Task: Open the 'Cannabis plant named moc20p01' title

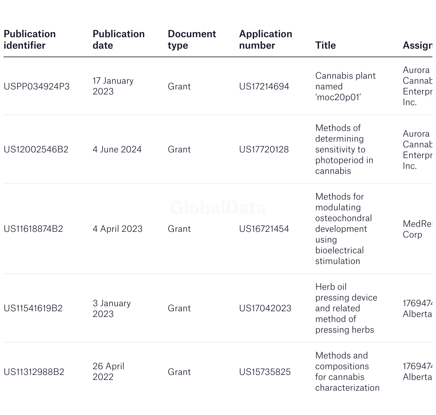Action: 346,87
